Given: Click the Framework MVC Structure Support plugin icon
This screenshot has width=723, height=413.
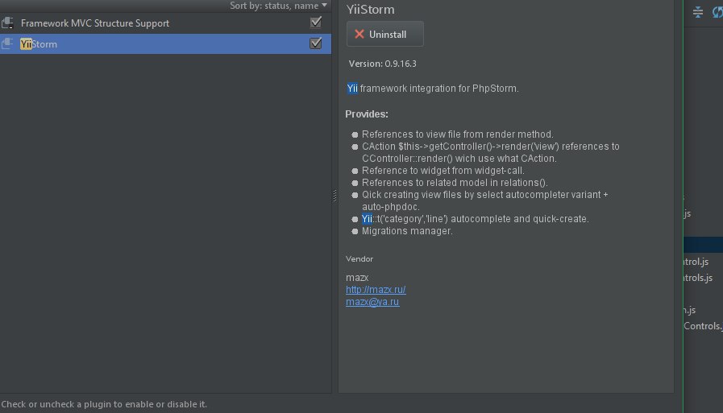Looking at the screenshot, I should pos(8,23).
